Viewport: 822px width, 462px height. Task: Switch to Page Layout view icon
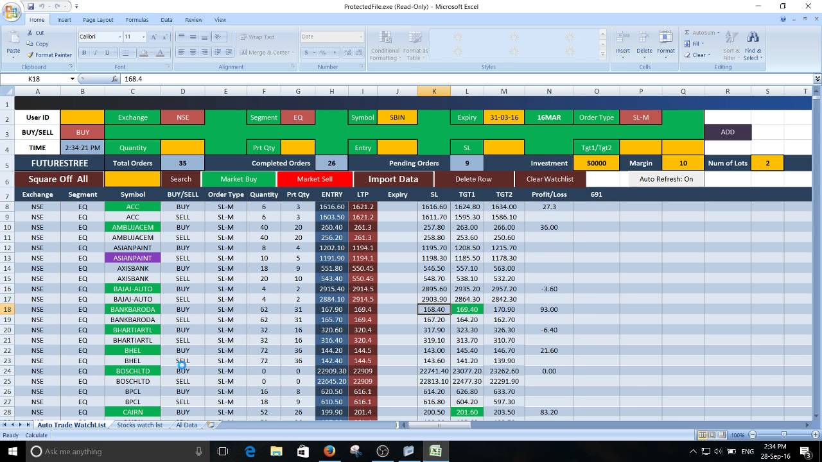[712, 435]
